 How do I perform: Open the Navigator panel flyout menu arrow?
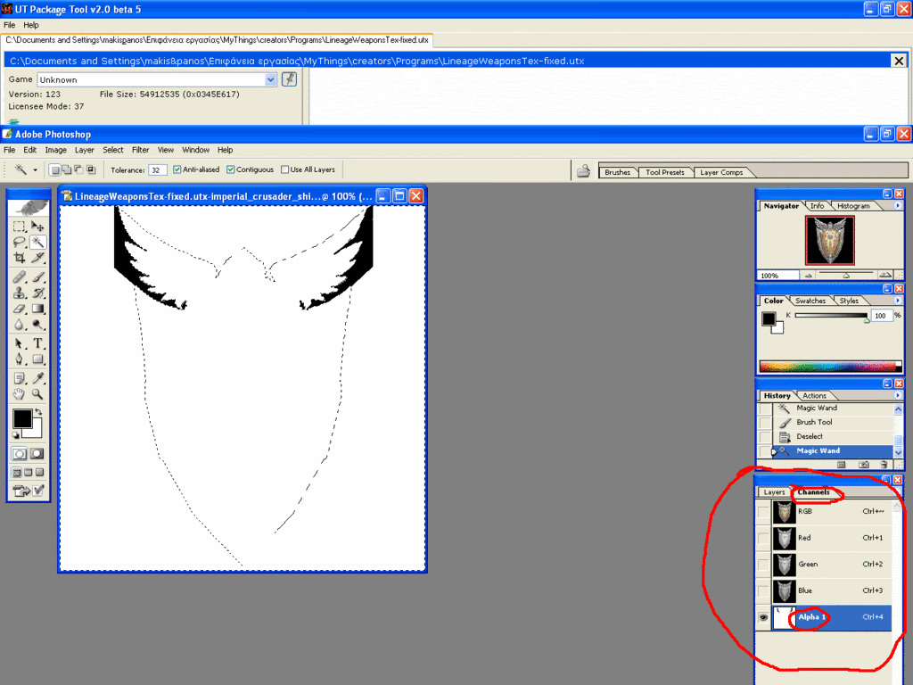tap(897, 206)
